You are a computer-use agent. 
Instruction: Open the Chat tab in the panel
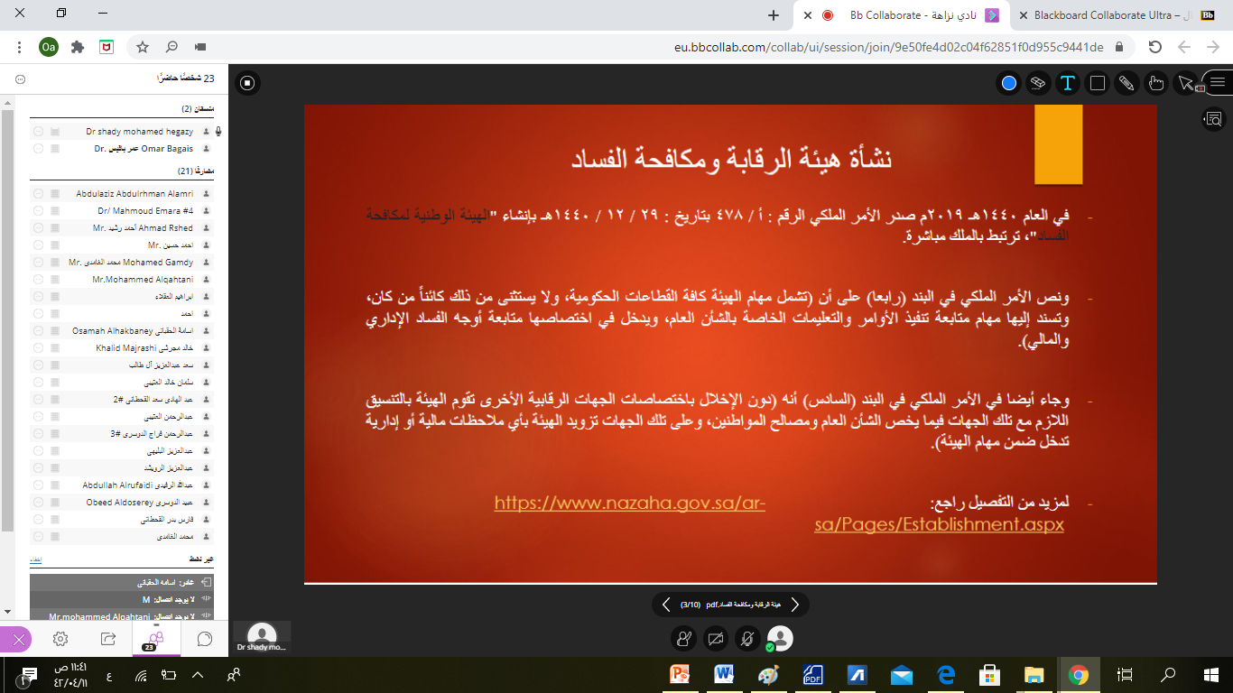(x=204, y=639)
